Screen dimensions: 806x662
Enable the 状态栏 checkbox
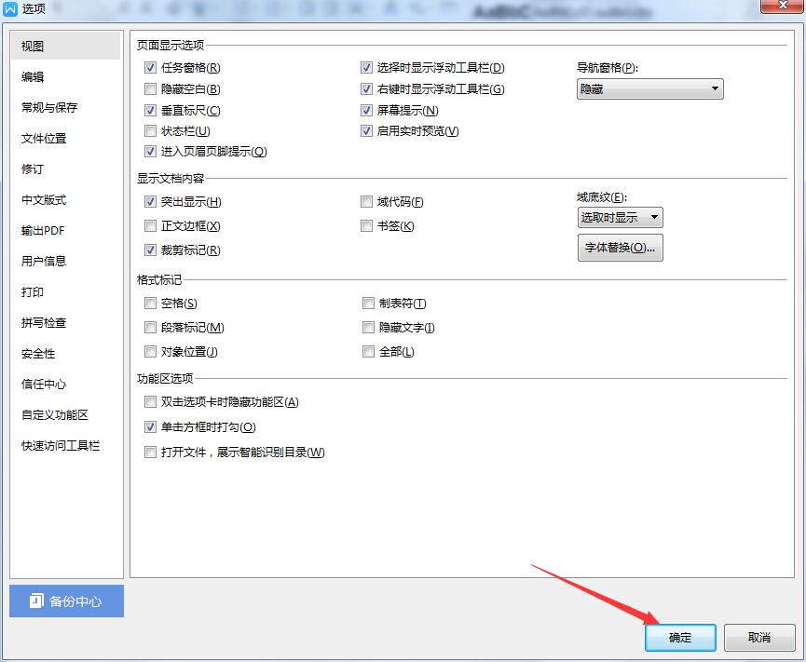pyautogui.click(x=151, y=130)
